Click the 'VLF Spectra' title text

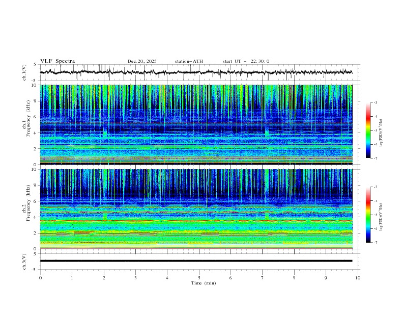[57, 61]
